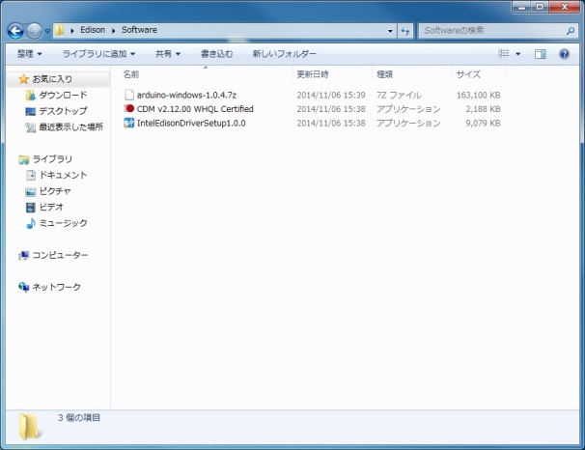Click the 7Z ファイル type cell
This screenshot has width=585, height=450.
(x=399, y=96)
